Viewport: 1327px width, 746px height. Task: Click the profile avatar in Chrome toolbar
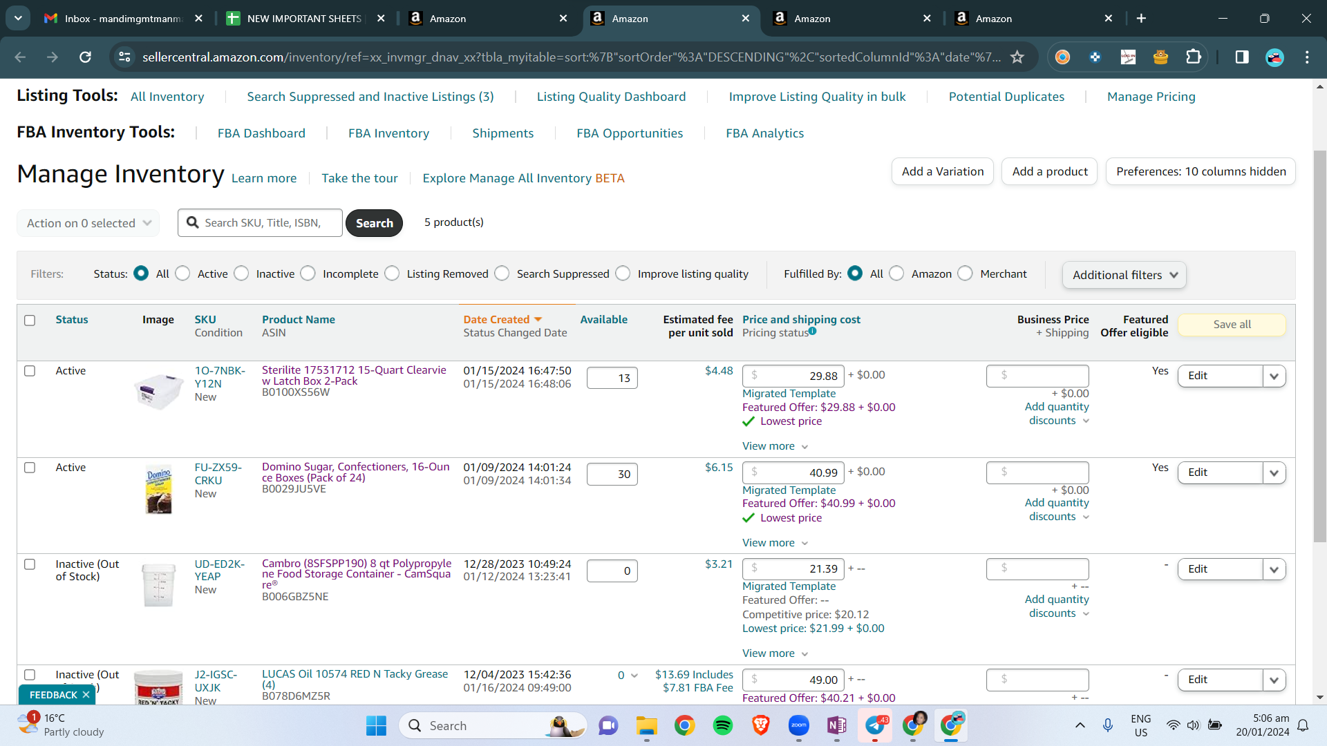click(x=1274, y=57)
